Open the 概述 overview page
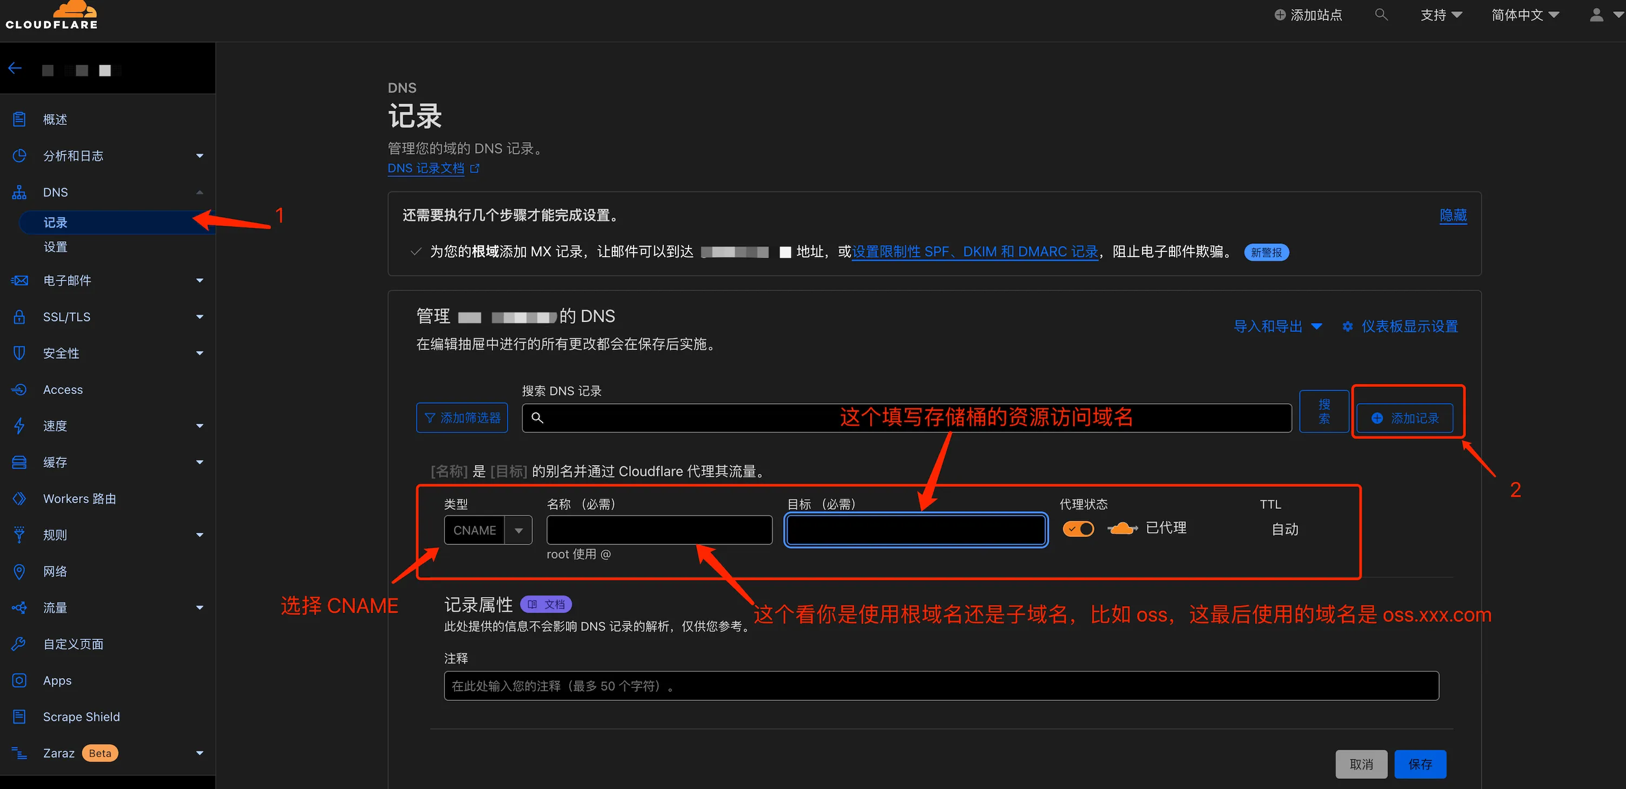 pyautogui.click(x=55, y=119)
